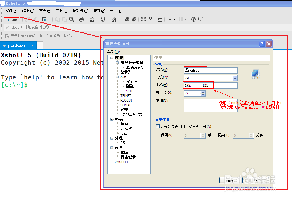Create a new session via toolbar icon
292x199 pixels.
7,19
